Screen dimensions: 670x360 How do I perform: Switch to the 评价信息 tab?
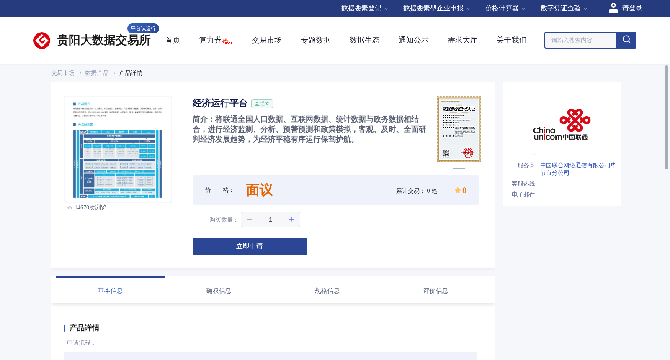click(x=435, y=291)
